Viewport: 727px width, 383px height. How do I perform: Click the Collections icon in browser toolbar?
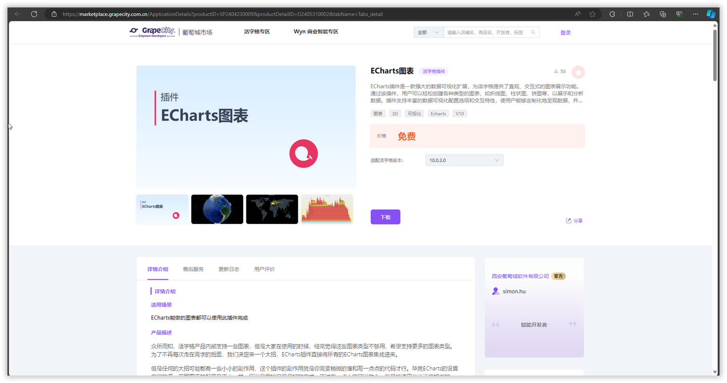click(x=646, y=14)
